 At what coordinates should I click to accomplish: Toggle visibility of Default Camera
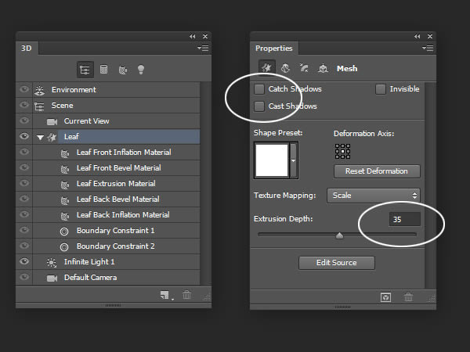pyautogui.click(x=24, y=277)
